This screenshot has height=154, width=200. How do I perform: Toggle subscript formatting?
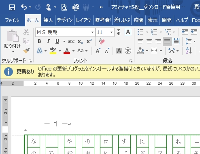tap(80, 41)
